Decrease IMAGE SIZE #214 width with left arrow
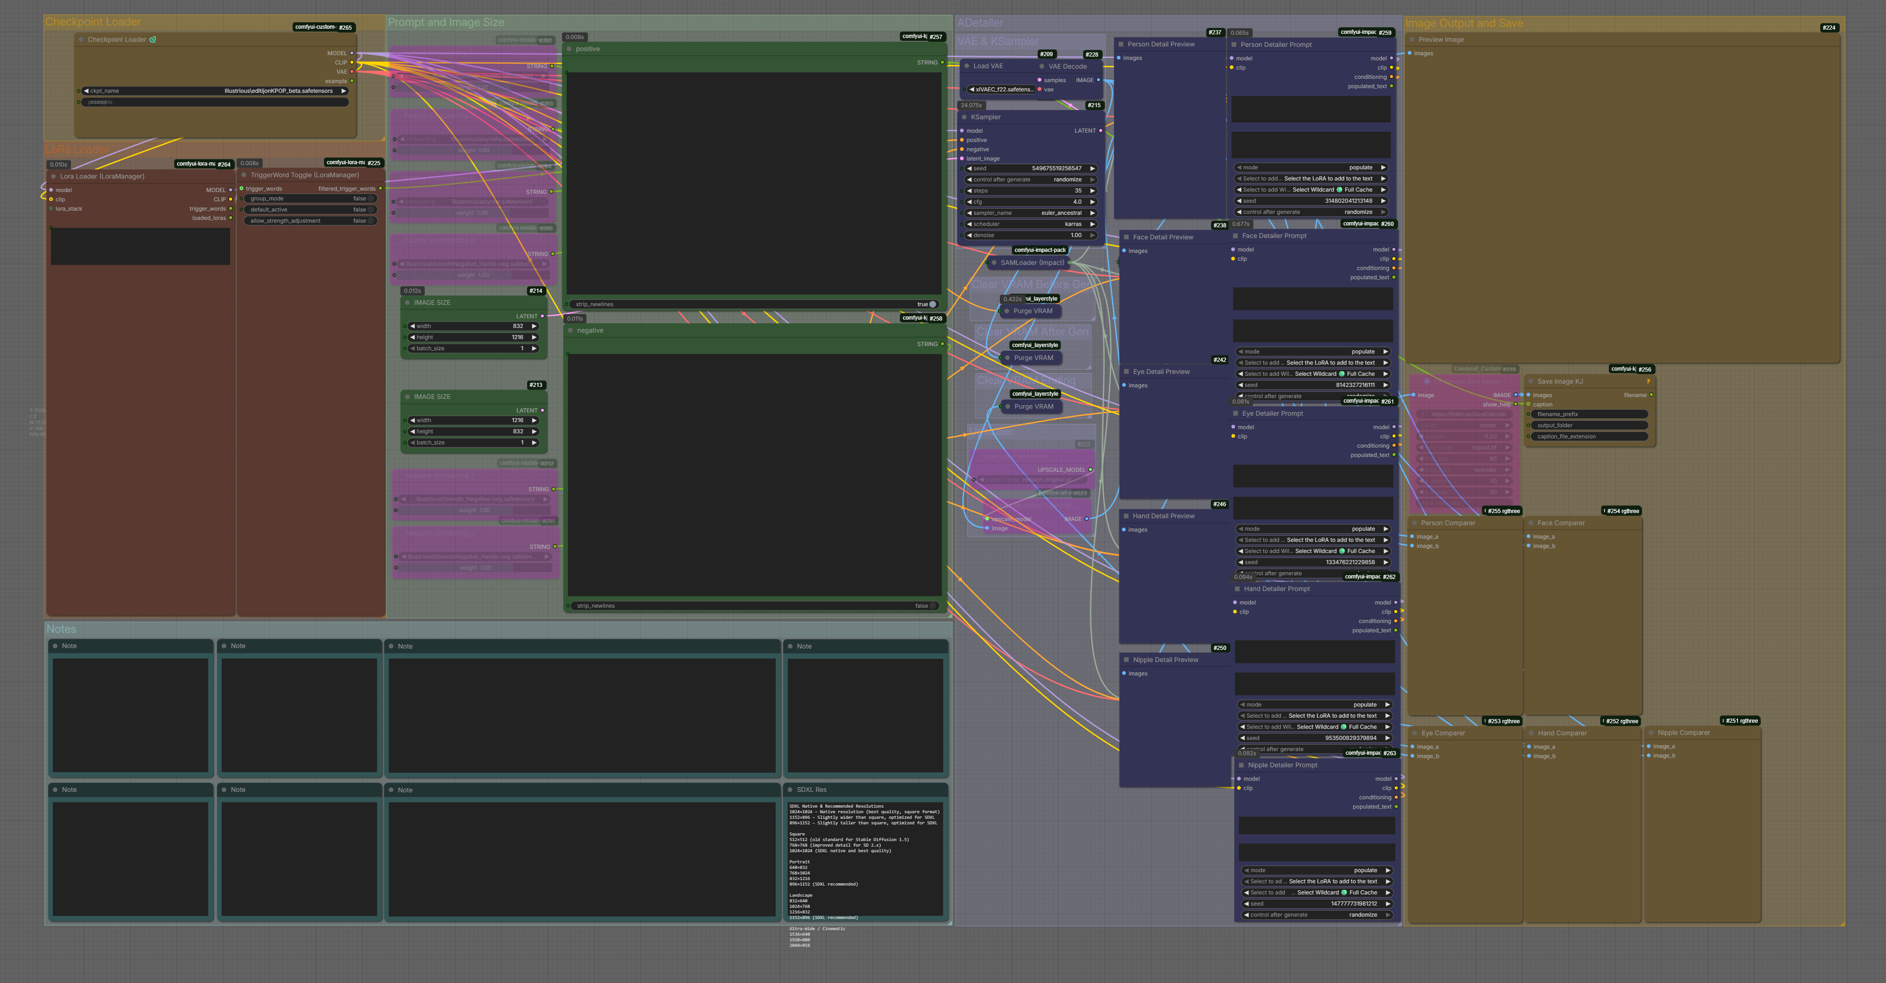This screenshot has width=1886, height=983. (x=412, y=327)
